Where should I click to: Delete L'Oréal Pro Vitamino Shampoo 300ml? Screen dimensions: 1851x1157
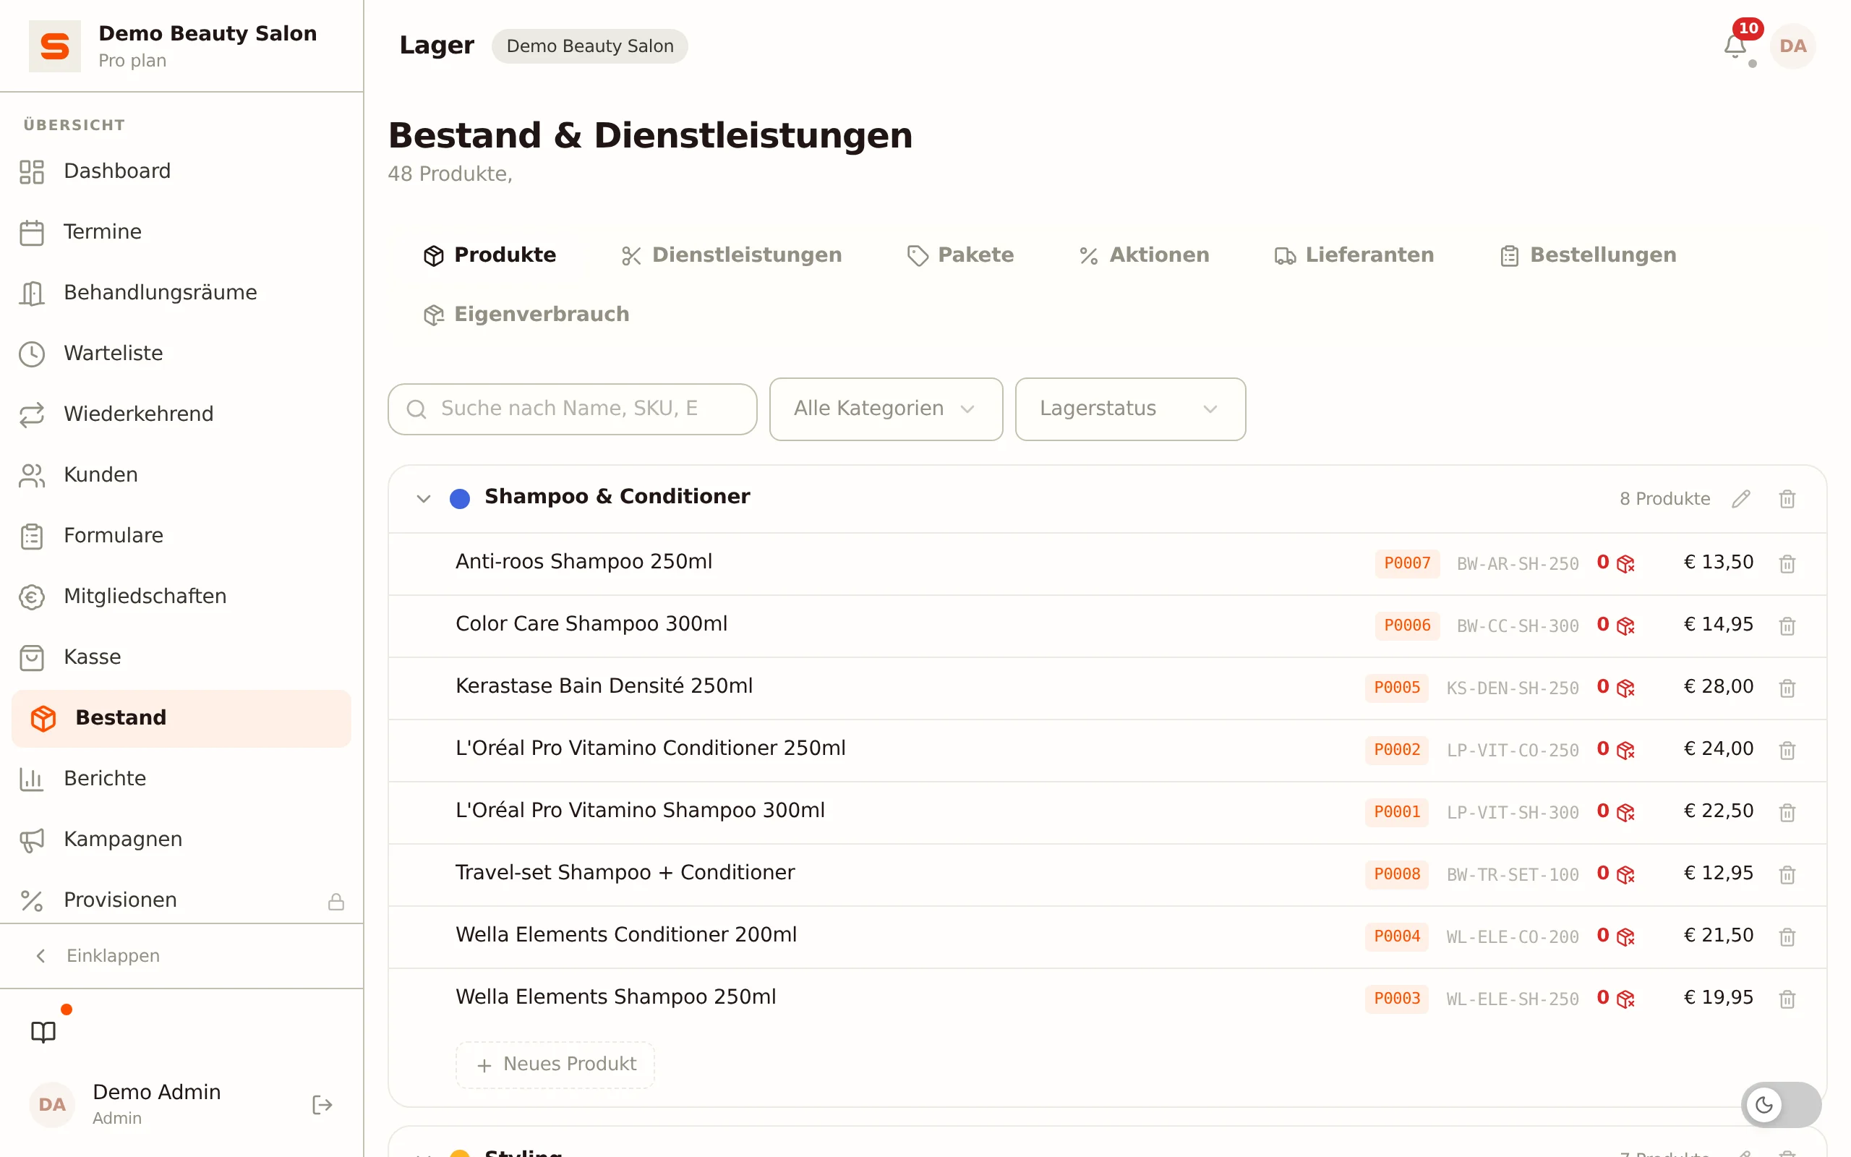click(1787, 812)
